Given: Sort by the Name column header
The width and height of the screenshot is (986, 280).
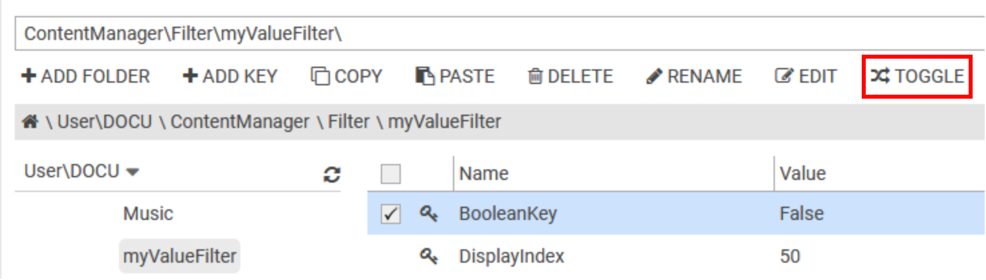Looking at the screenshot, I should tap(484, 174).
